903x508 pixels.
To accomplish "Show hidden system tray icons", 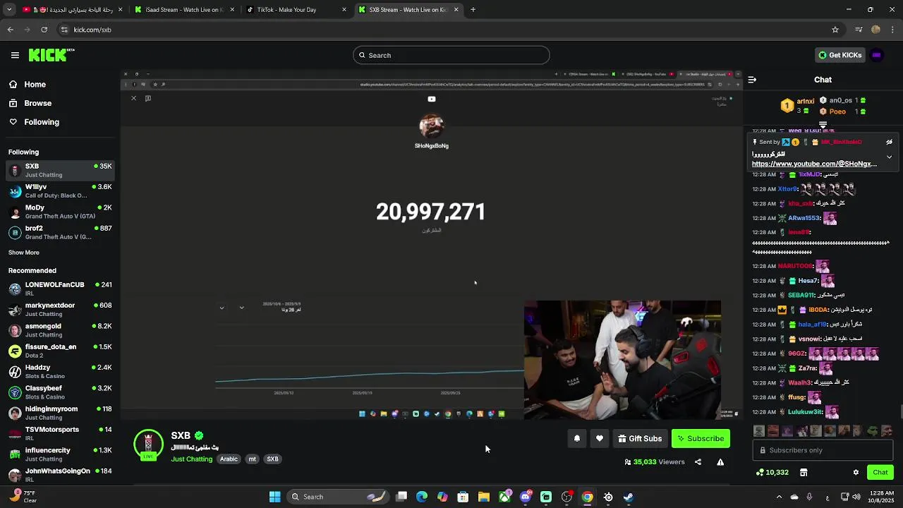I will point(779,497).
